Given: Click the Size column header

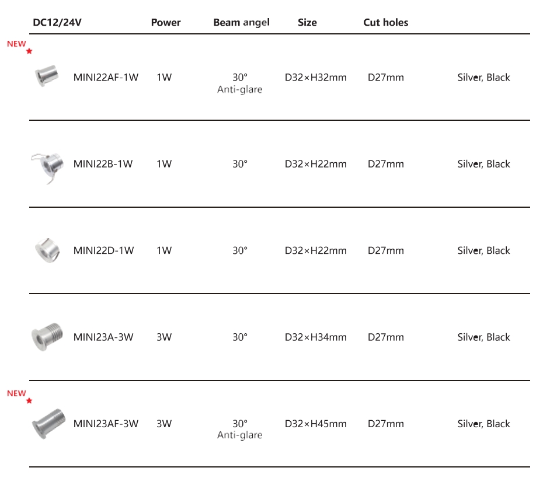Looking at the screenshot, I should (x=307, y=23).
